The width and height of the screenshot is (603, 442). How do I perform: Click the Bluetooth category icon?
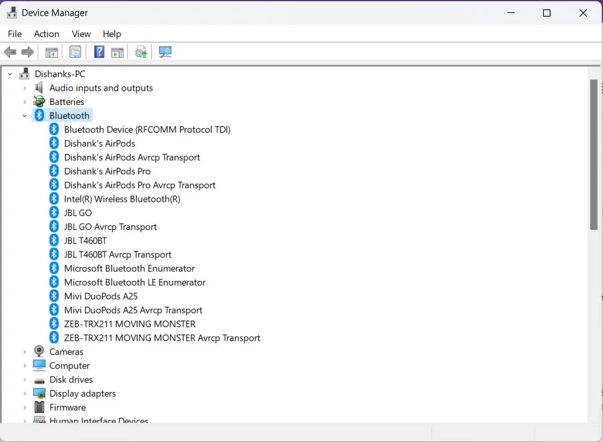(39, 115)
